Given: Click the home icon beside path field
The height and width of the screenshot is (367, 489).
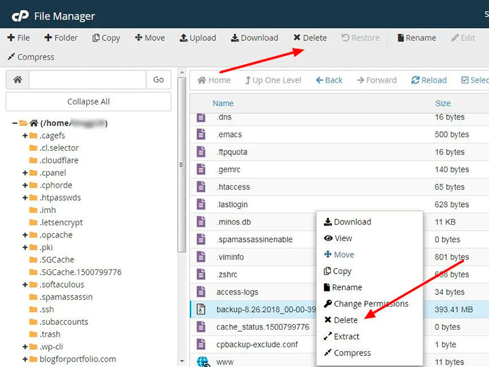Looking at the screenshot, I should 17,79.
